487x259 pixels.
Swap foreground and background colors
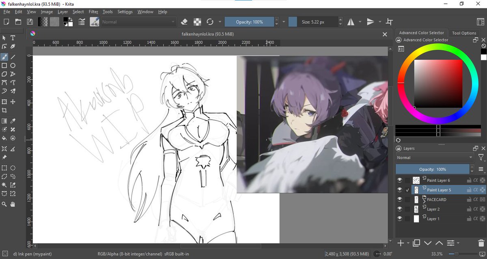click(x=70, y=19)
